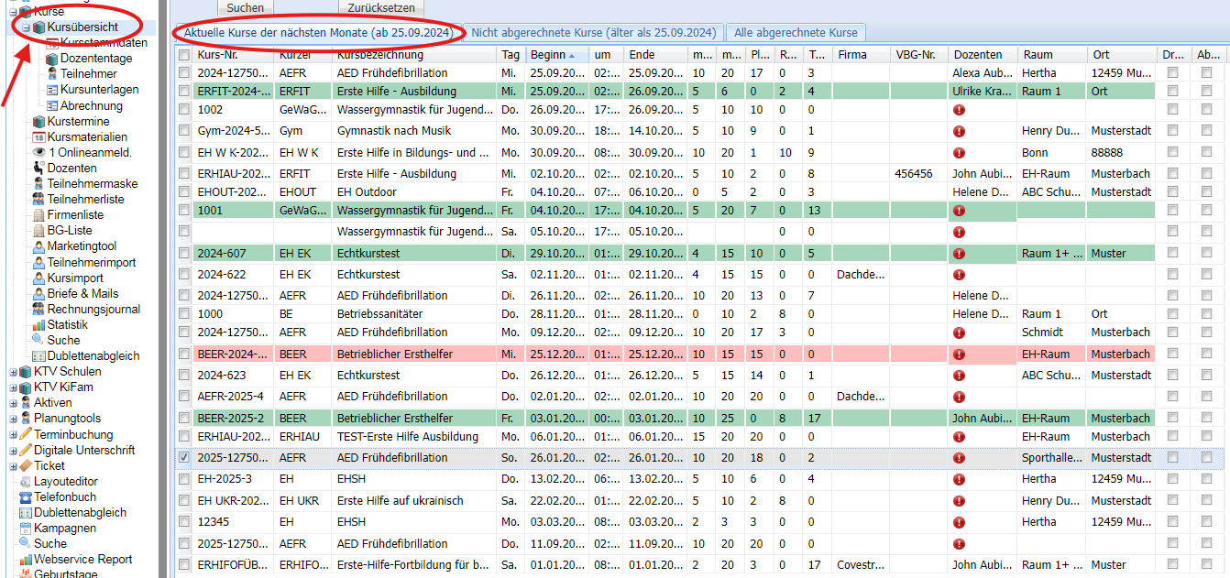Open the Statistik bar chart icon
The width and height of the screenshot is (1230, 578).
pos(38,325)
